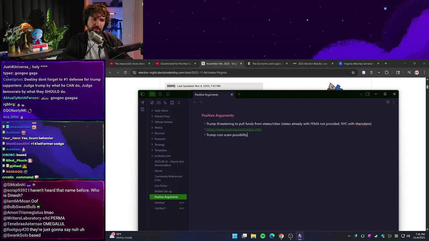Click the paper-plane ribbon icon in Obsidian

point(142,103)
